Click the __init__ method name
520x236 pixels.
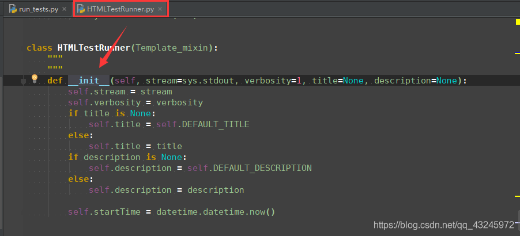(x=88, y=81)
